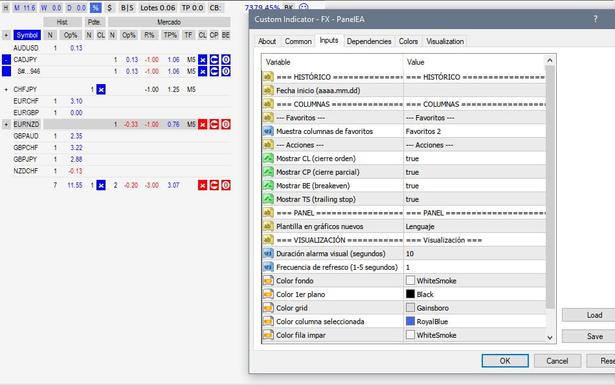Click the pending close X icon for CHFJPY
Viewport: 615px width, 385px height.
click(101, 89)
